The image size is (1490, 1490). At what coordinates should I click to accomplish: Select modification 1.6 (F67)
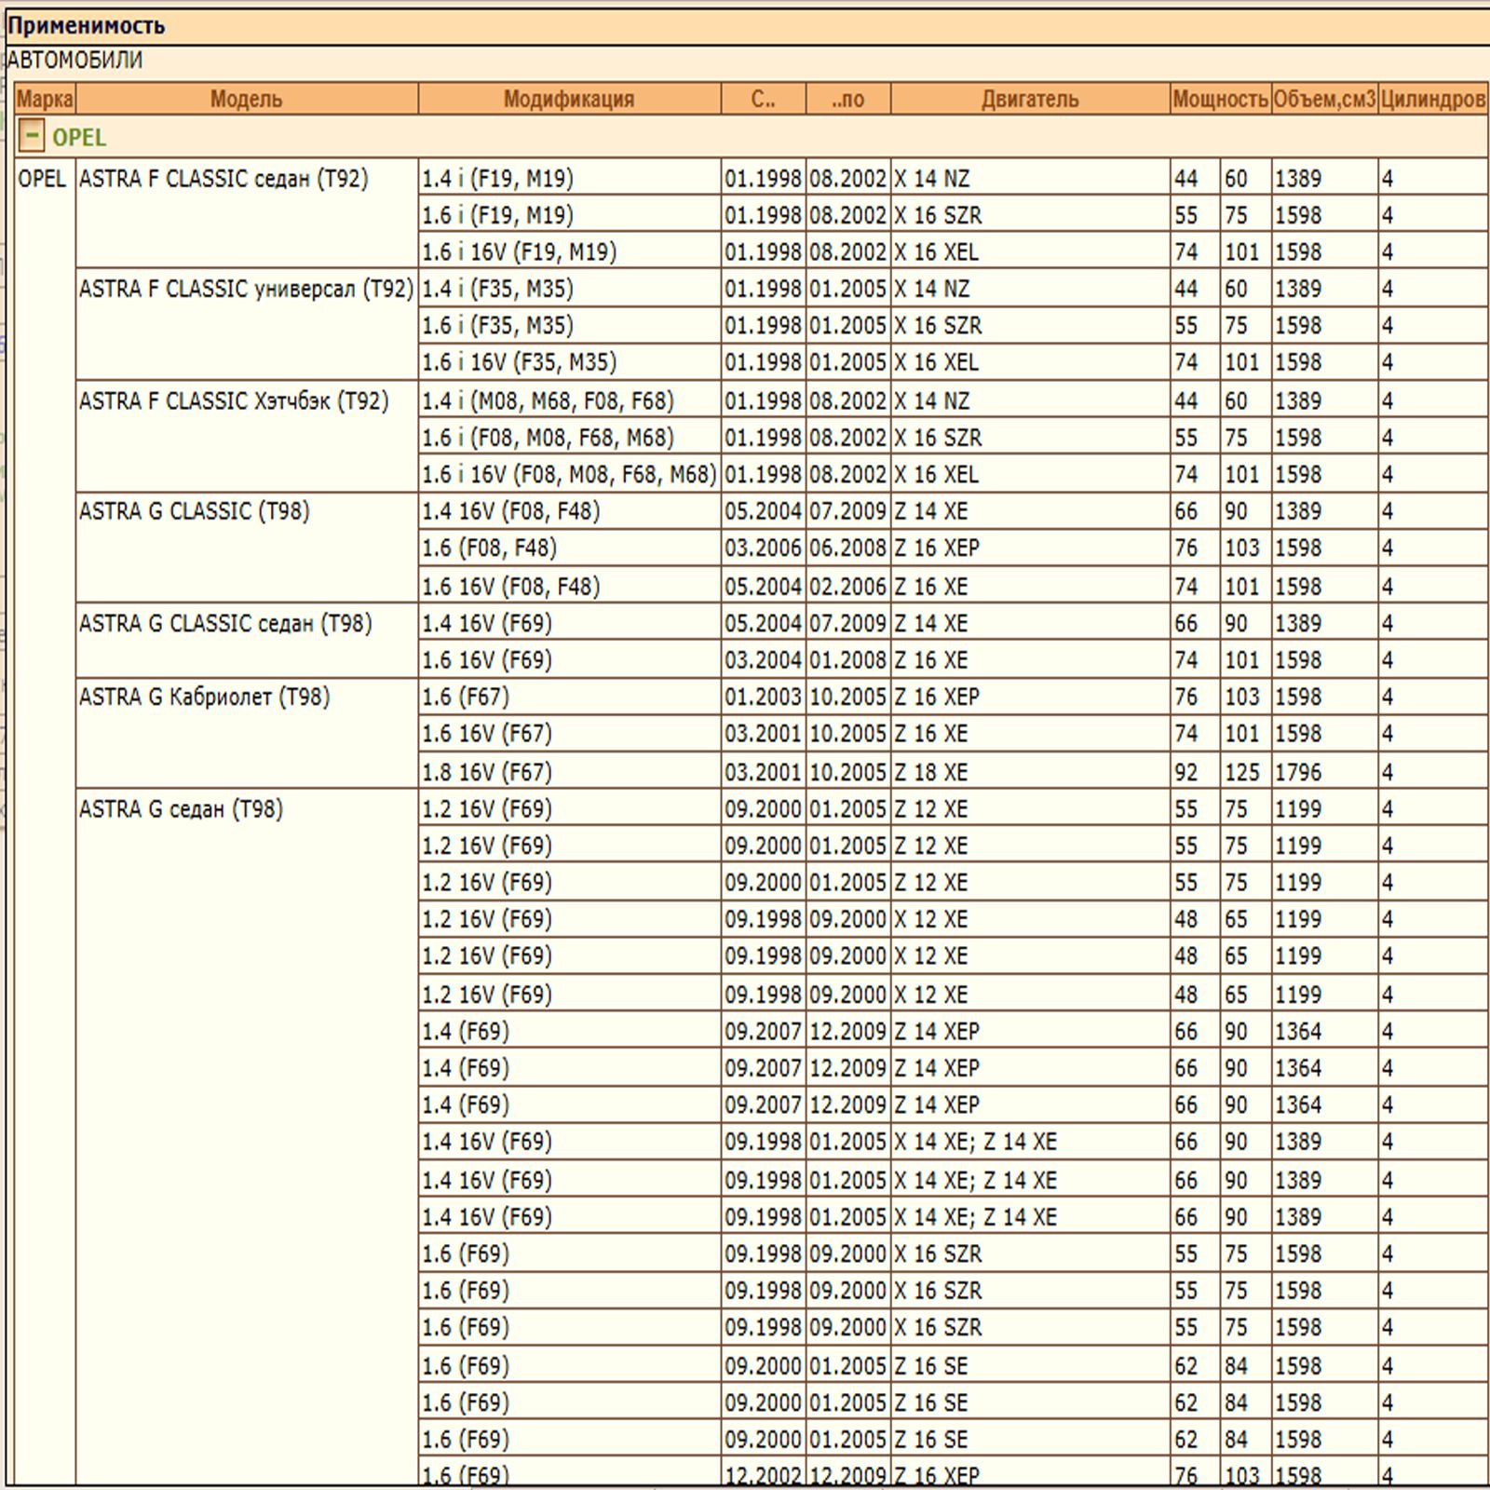[x=569, y=697]
